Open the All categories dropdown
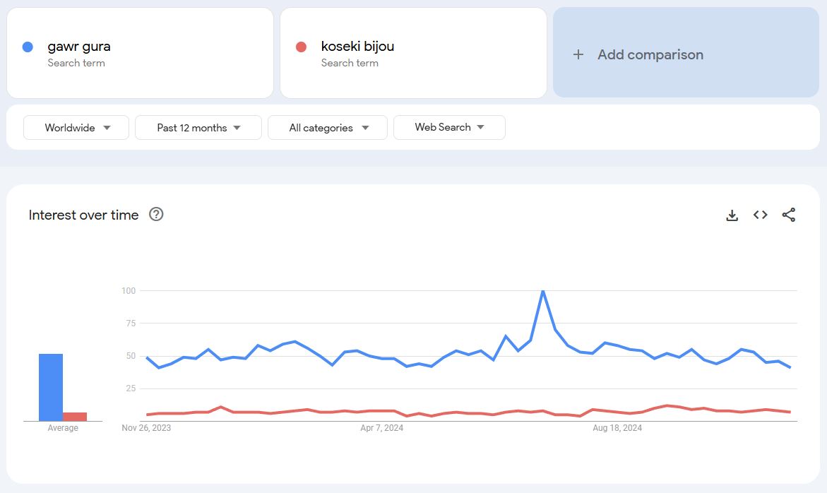827x493 pixels. [328, 128]
